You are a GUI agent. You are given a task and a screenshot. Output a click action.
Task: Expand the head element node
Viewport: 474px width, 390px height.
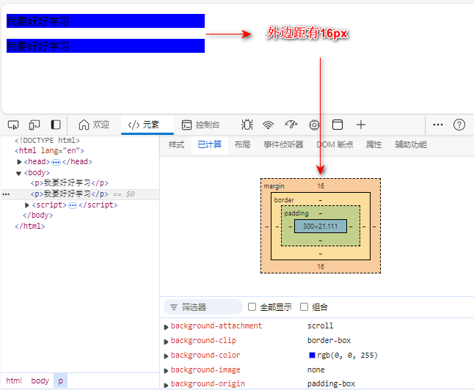[x=19, y=162]
